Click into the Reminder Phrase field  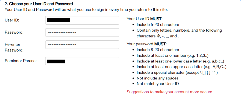click(82, 61)
